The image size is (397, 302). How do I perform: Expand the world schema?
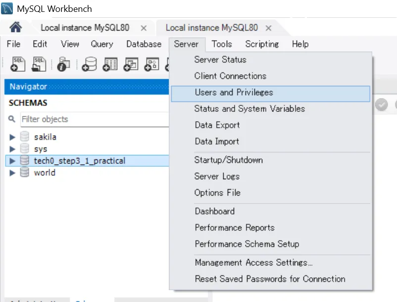[x=12, y=173]
